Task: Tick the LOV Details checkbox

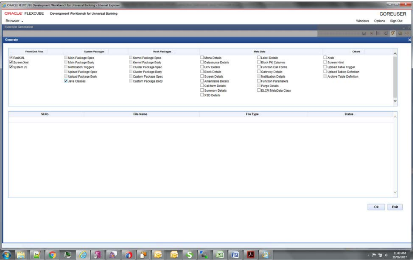Action: pos(202,67)
